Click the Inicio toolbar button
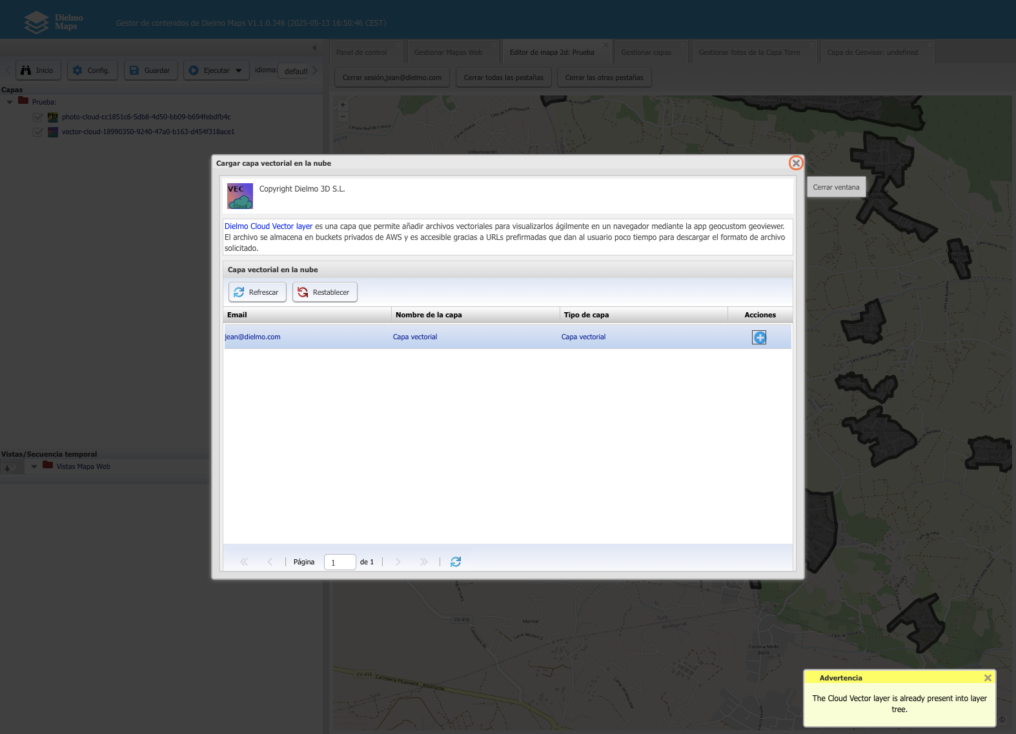This screenshot has height=734, width=1016. pos(37,70)
